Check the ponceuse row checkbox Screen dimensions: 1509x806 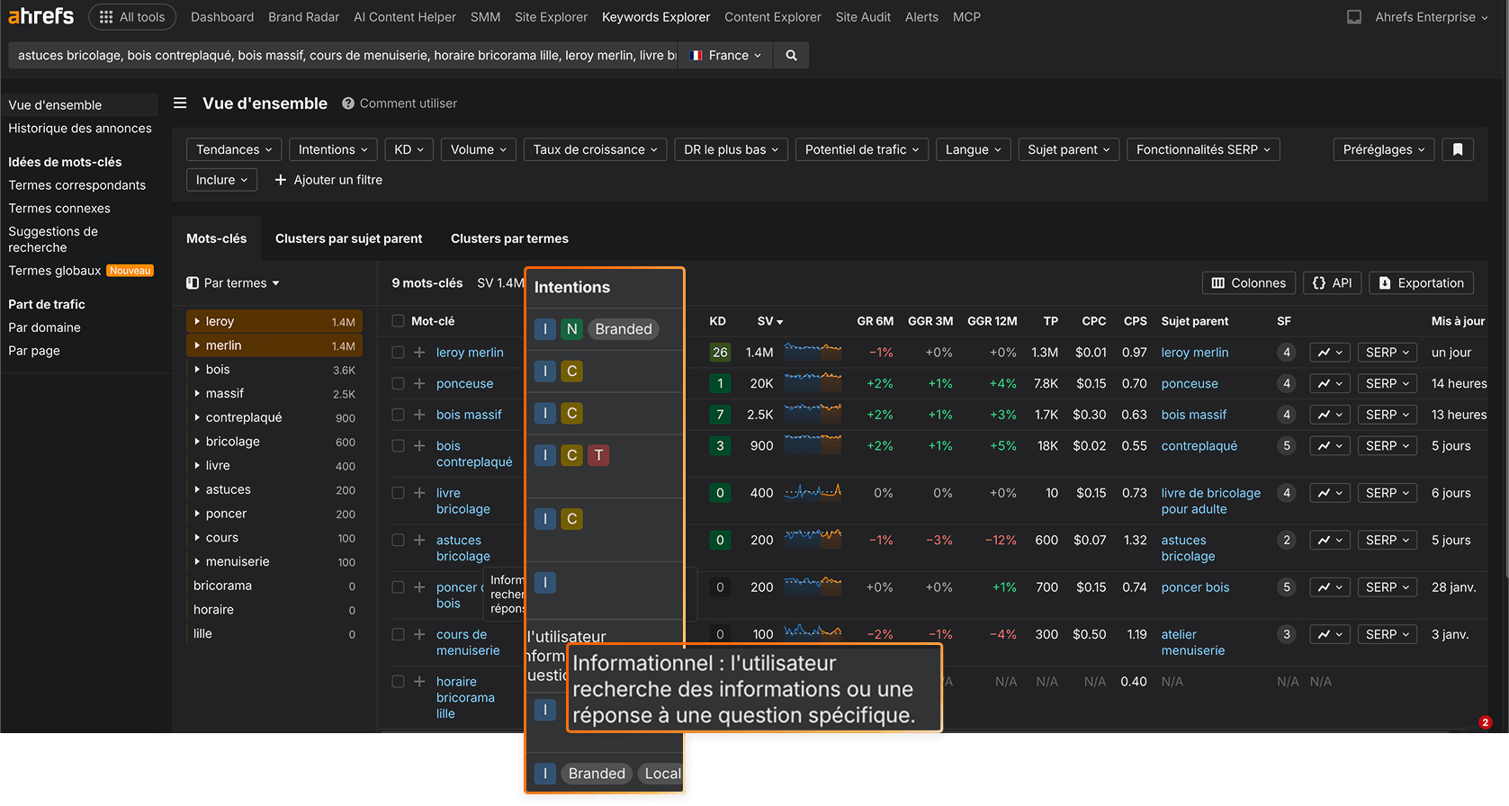tap(398, 383)
